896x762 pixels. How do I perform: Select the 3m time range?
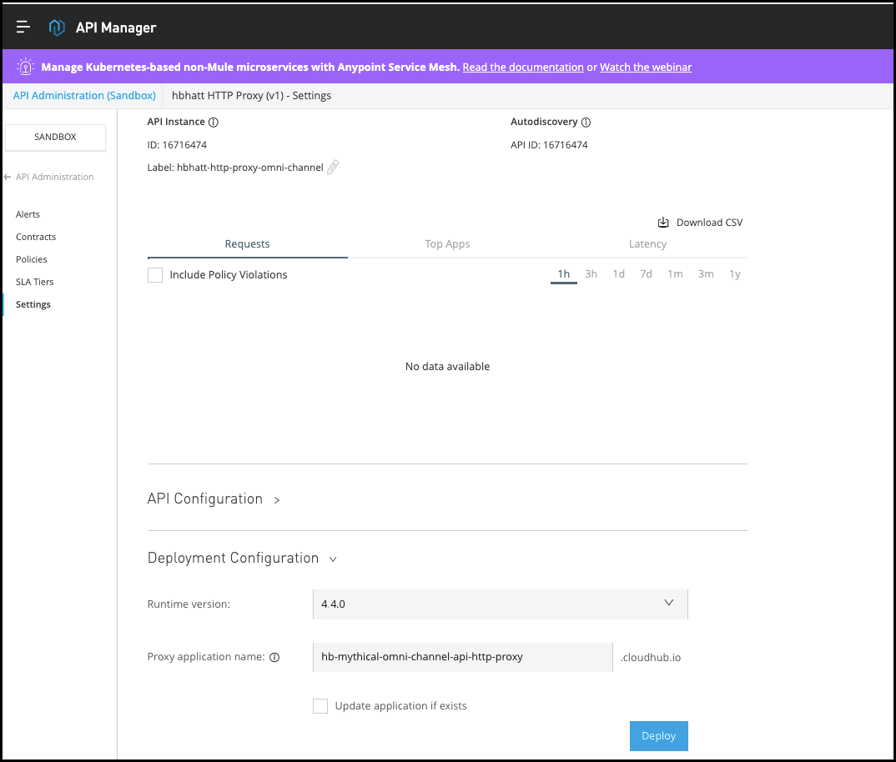[x=706, y=274]
